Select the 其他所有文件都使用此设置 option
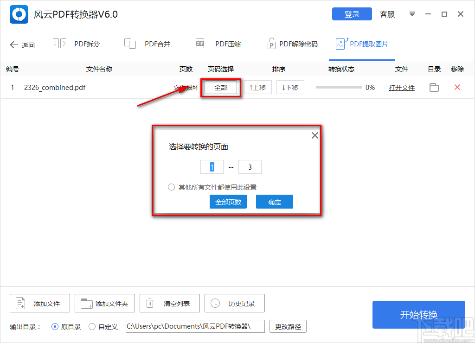The image size is (475, 343). coord(171,187)
